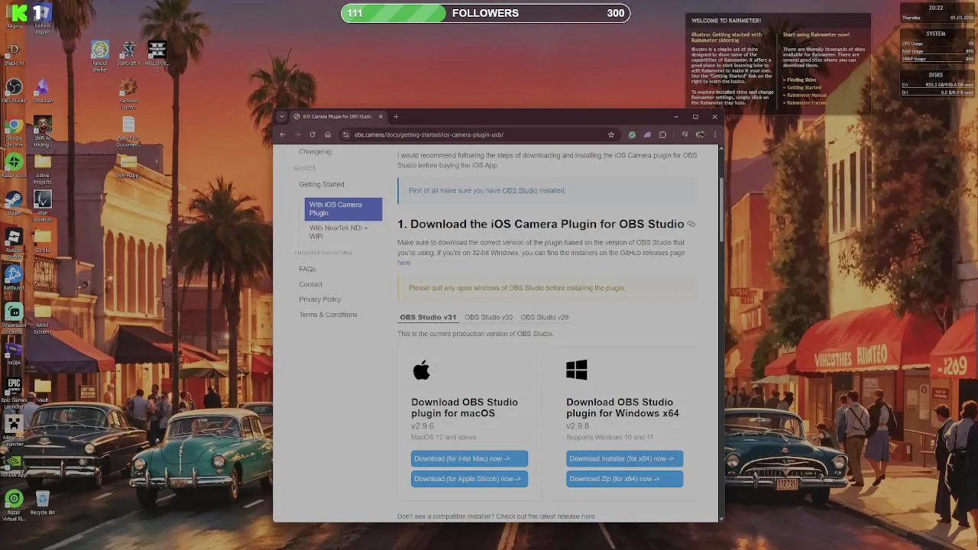Viewport: 978px width, 550px height.
Task: Select the mGBA desktop shortcut
Action: tap(14, 354)
